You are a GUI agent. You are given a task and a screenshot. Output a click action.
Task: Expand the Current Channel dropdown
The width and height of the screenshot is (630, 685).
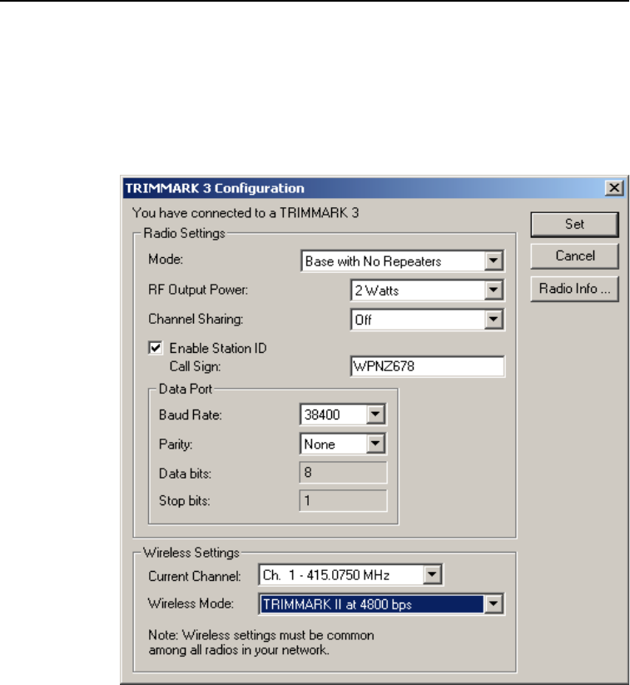(432, 574)
